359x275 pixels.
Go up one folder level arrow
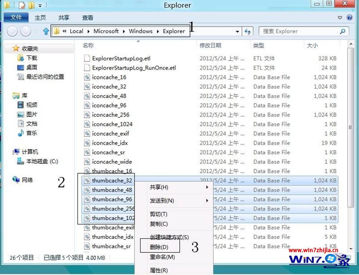[x=46, y=31]
